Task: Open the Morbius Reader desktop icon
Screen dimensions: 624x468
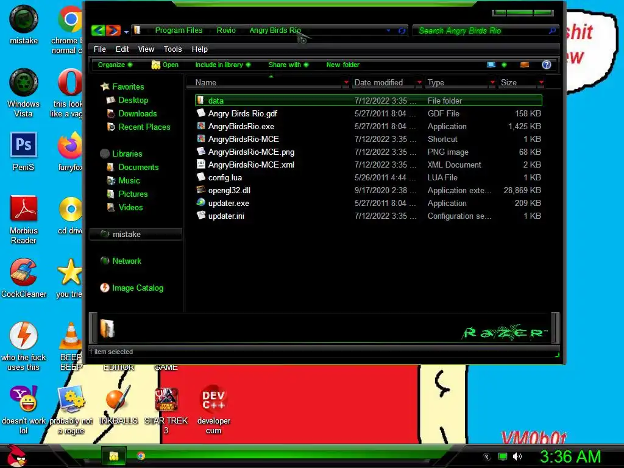Action: [24, 219]
